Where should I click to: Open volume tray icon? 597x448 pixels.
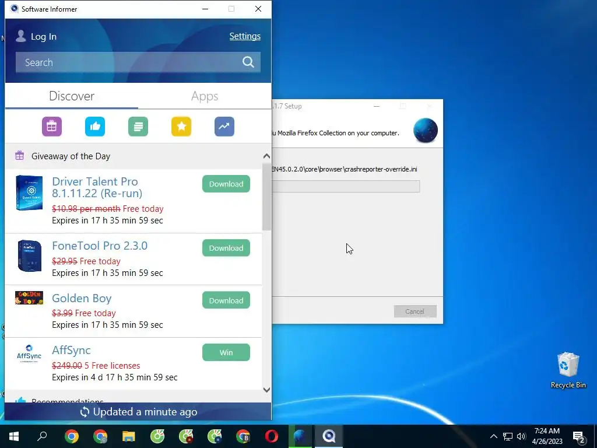point(521,436)
